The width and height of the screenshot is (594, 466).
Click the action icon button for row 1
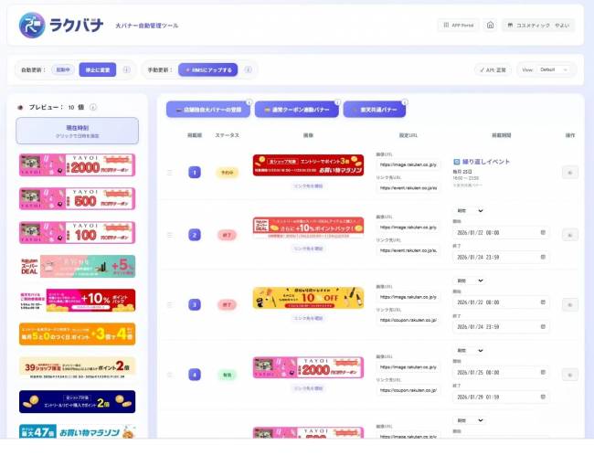(569, 172)
